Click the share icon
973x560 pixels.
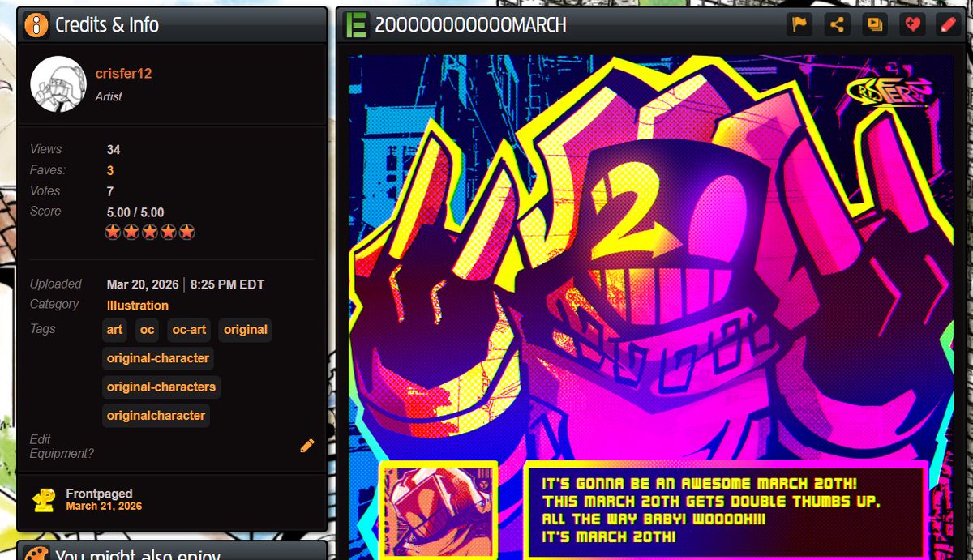[x=837, y=24]
